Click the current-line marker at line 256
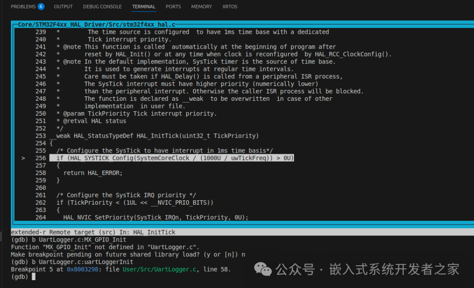The image size is (474, 288). (23, 158)
